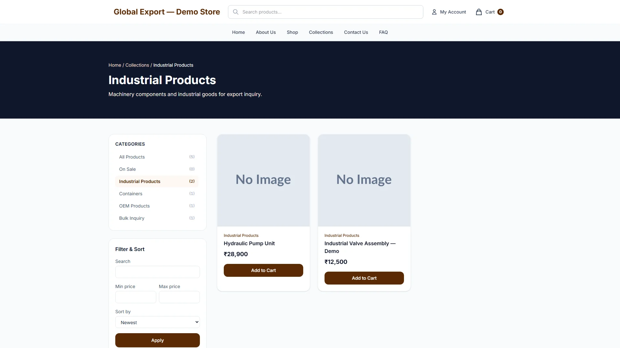The height and width of the screenshot is (348, 620).
Task: Click Industrial Products tag on Valve Assembly card
Action: pos(342,236)
